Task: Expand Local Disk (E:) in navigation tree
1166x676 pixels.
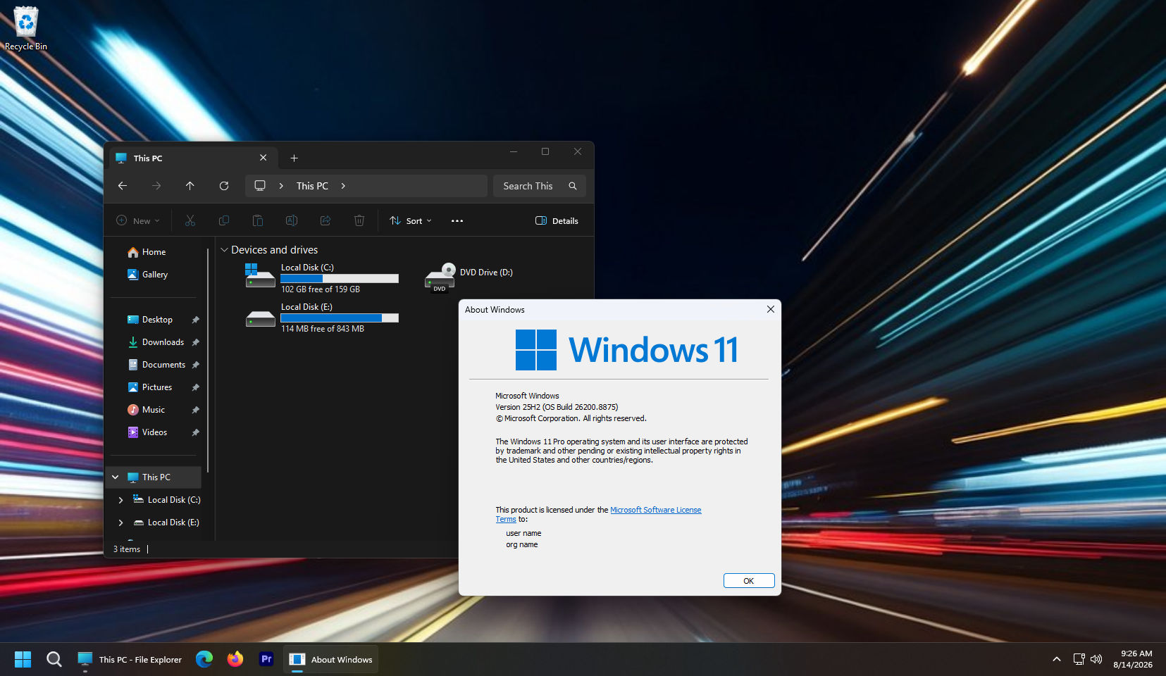Action: click(121, 522)
